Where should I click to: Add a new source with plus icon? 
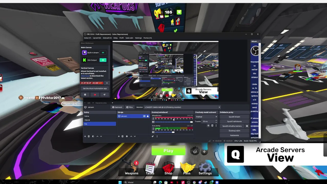(x=119, y=136)
